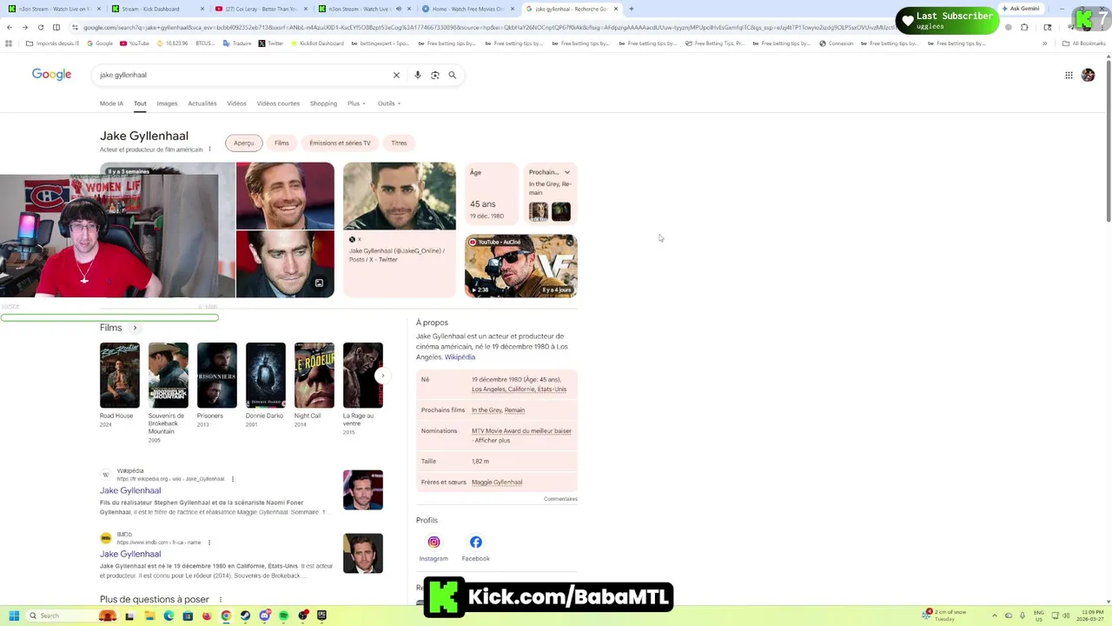Open Facebook profile icon
1112x626 pixels.
pyautogui.click(x=476, y=542)
